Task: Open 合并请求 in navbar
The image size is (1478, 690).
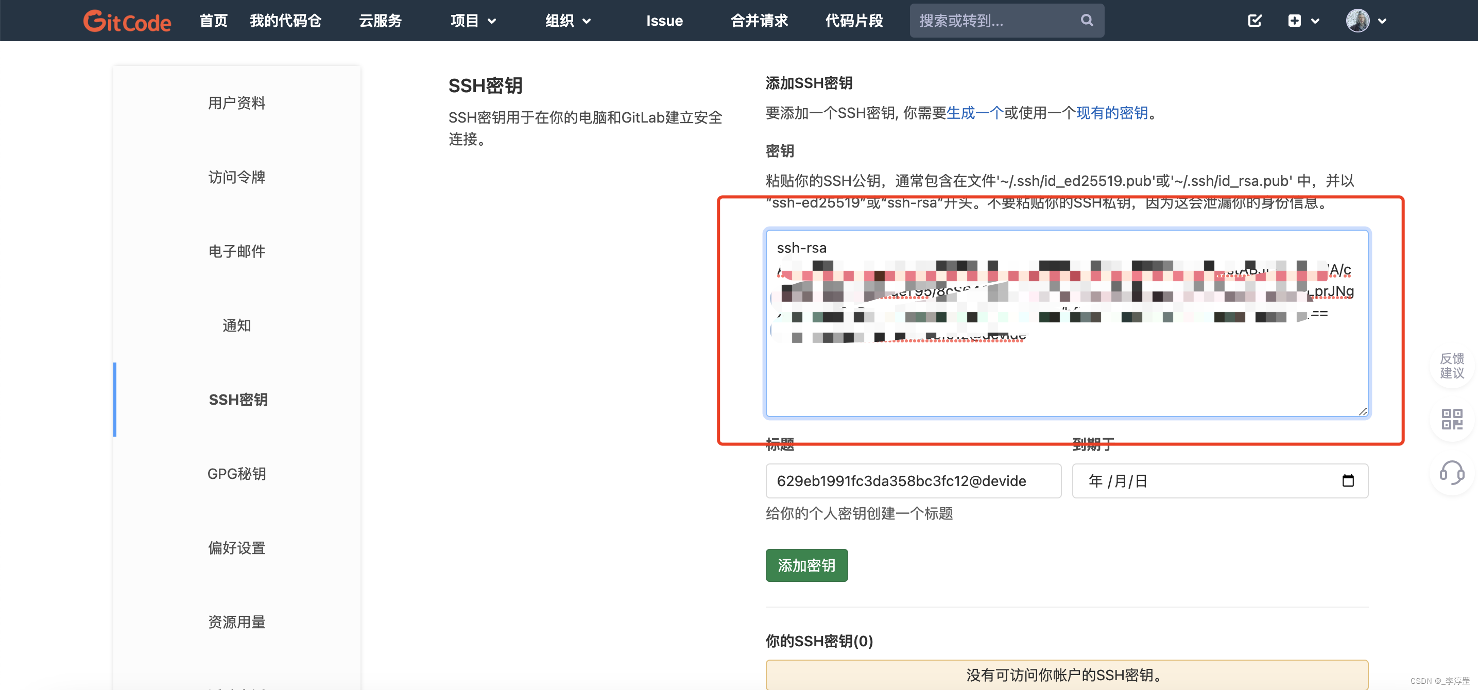Action: [x=759, y=21]
